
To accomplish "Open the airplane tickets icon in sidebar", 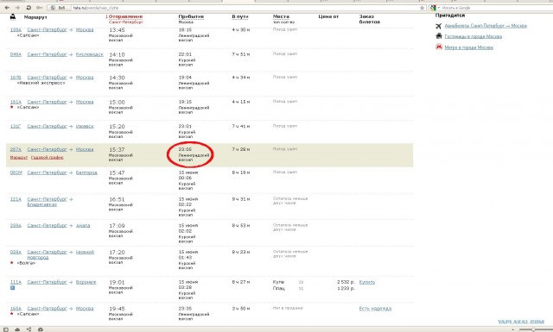I will coord(439,26).
